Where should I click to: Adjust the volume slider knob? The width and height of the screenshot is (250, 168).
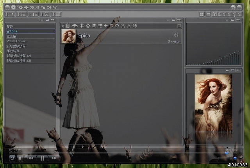(x=235, y=158)
